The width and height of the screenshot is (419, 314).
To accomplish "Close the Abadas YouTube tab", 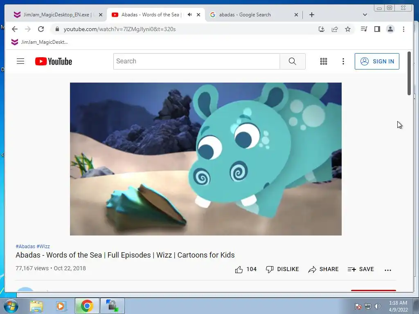I will click(198, 15).
